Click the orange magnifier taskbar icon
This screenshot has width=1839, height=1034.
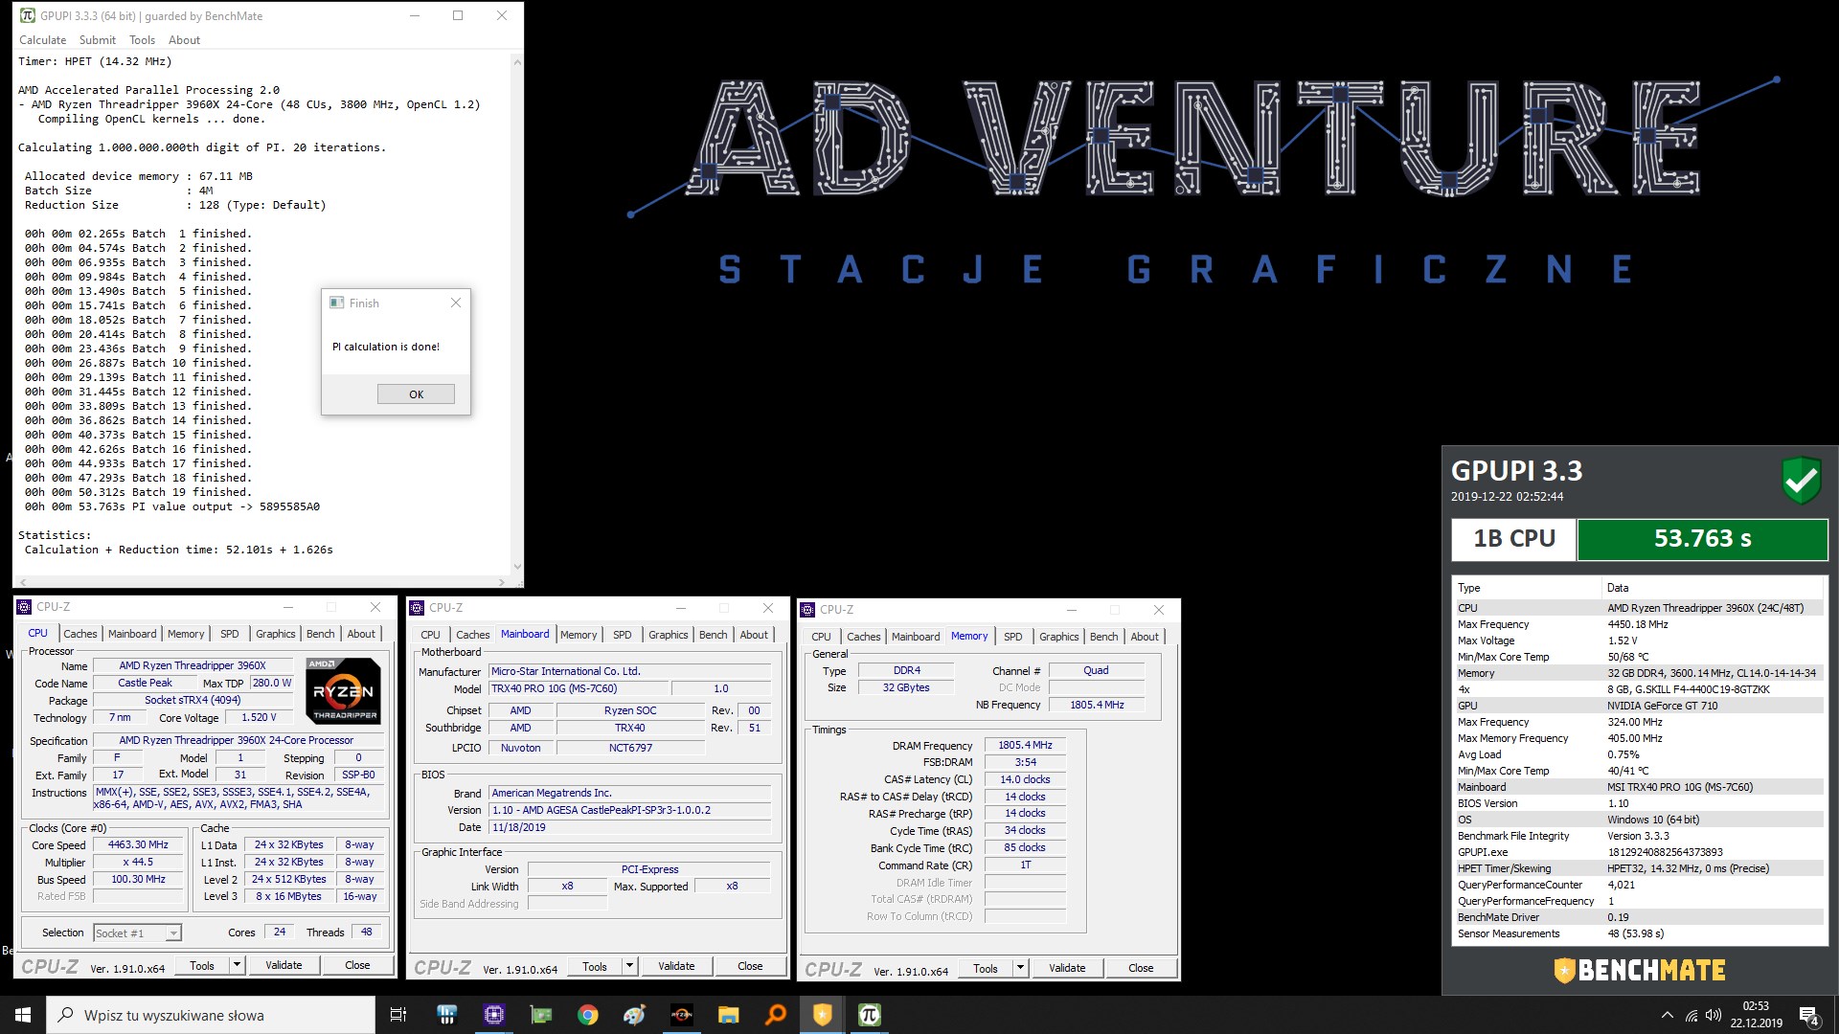click(776, 1015)
